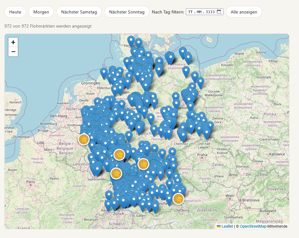This screenshot has width=299, height=238.
Task: Click Alle anzeigen button
Action: pyautogui.click(x=244, y=12)
